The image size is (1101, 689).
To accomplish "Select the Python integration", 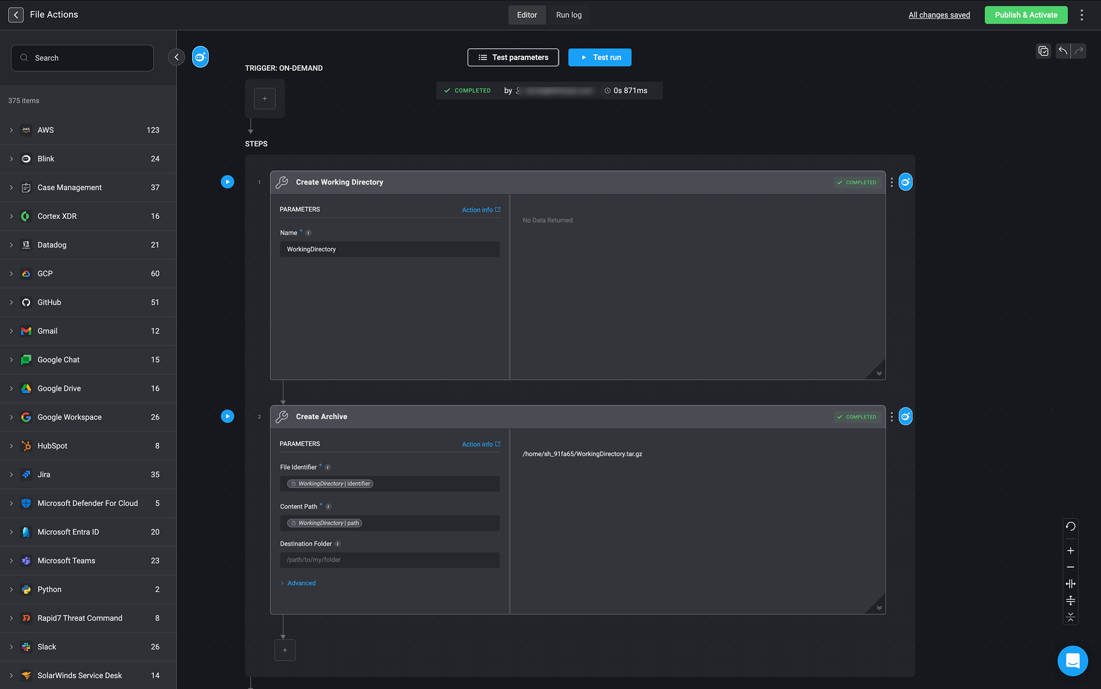I will (88, 589).
